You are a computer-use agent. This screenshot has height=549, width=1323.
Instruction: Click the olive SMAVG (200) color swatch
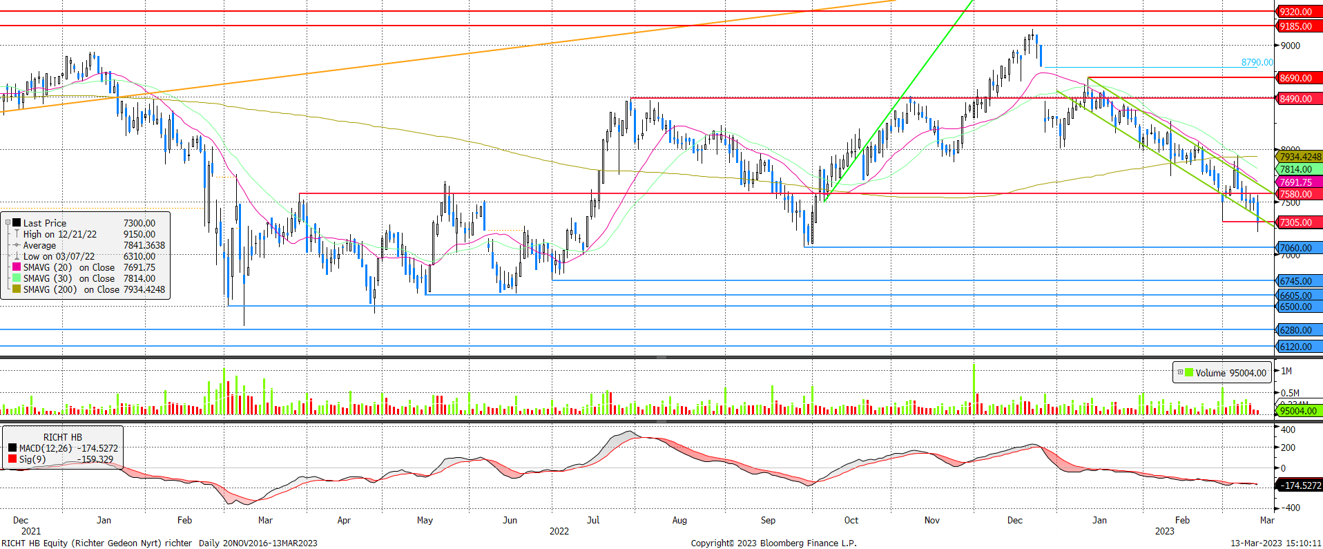click(x=17, y=289)
